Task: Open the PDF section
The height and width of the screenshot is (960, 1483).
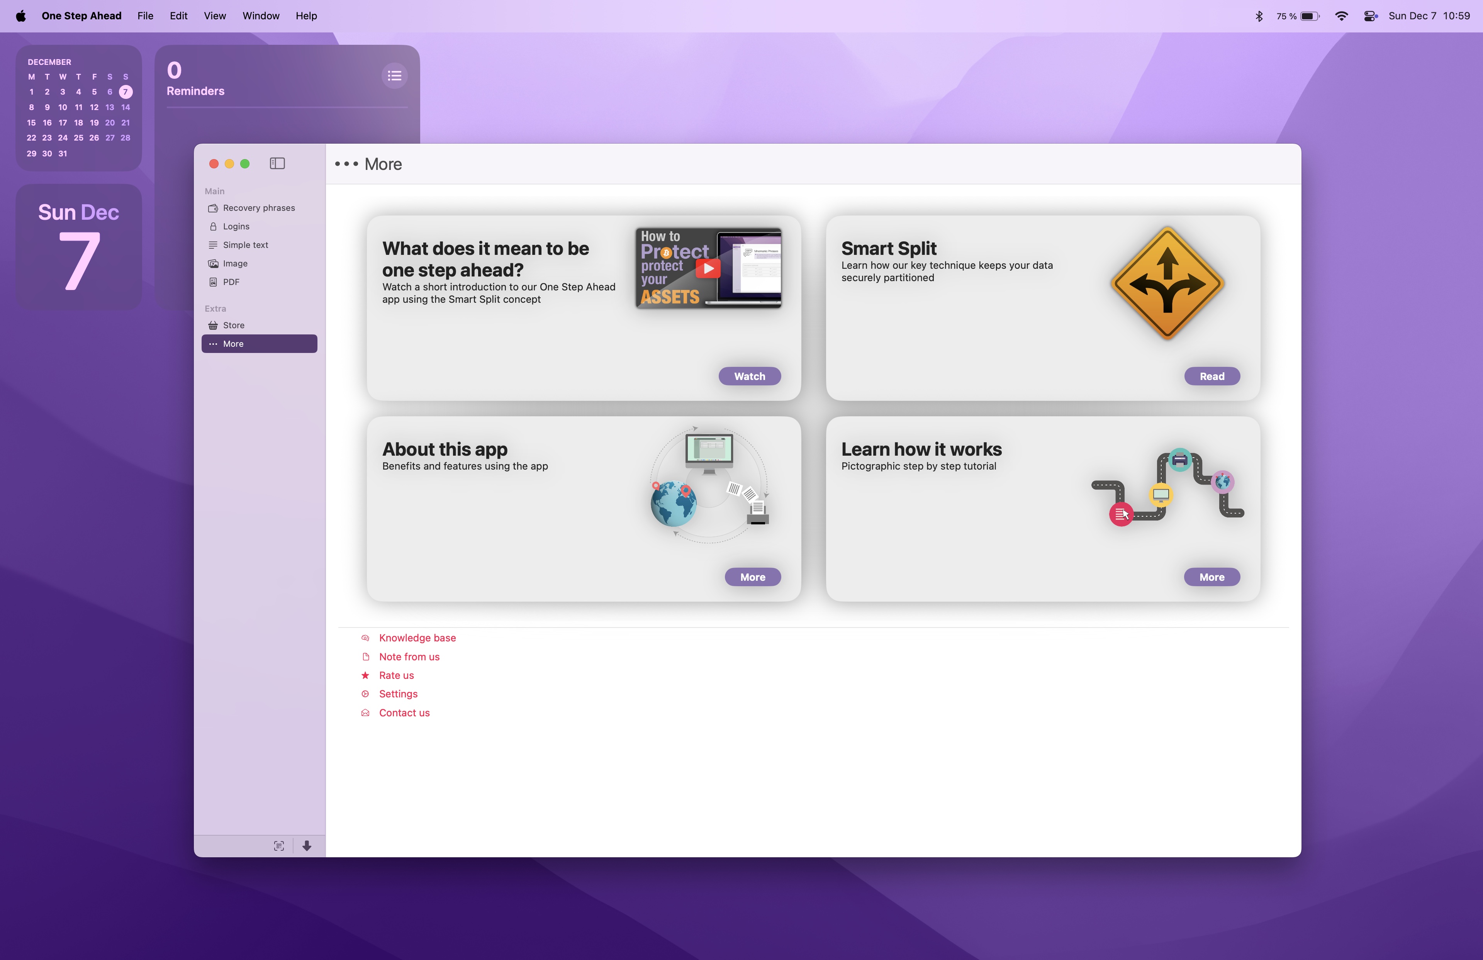Action: point(231,282)
